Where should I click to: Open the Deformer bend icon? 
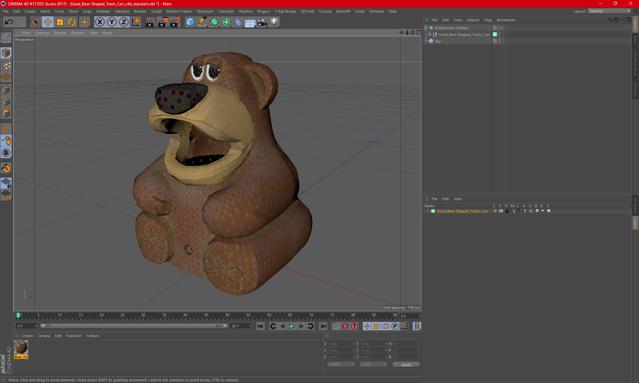(x=238, y=22)
